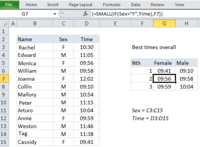This screenshot has width=200, height=147.
Task: Open the Page Layout tab
Action: point(80,5)
